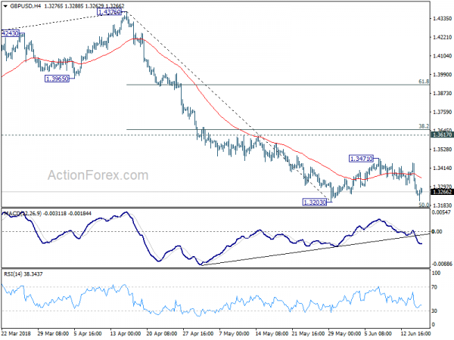The width and height of the screenshot is (454, 340).
Task: Select the 1.43760 price label
Action: [x=109, y=12]
